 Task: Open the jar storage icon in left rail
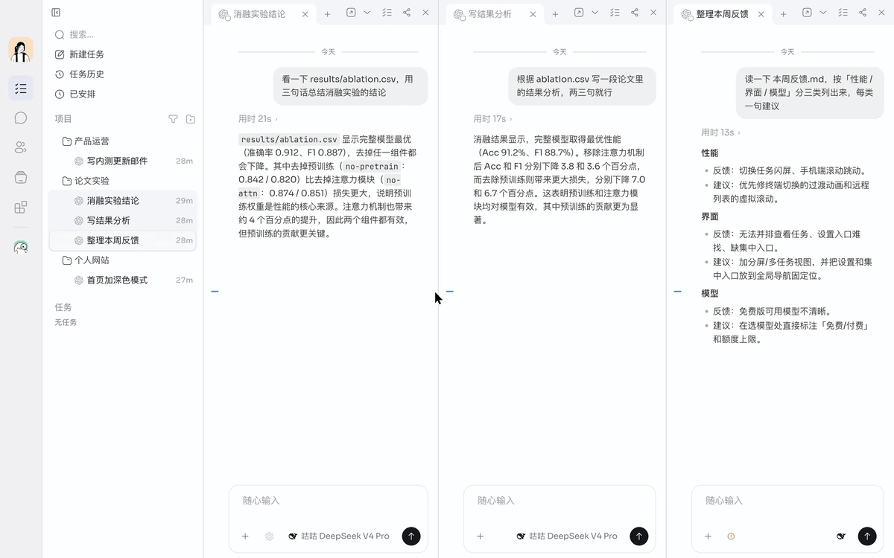21,177
